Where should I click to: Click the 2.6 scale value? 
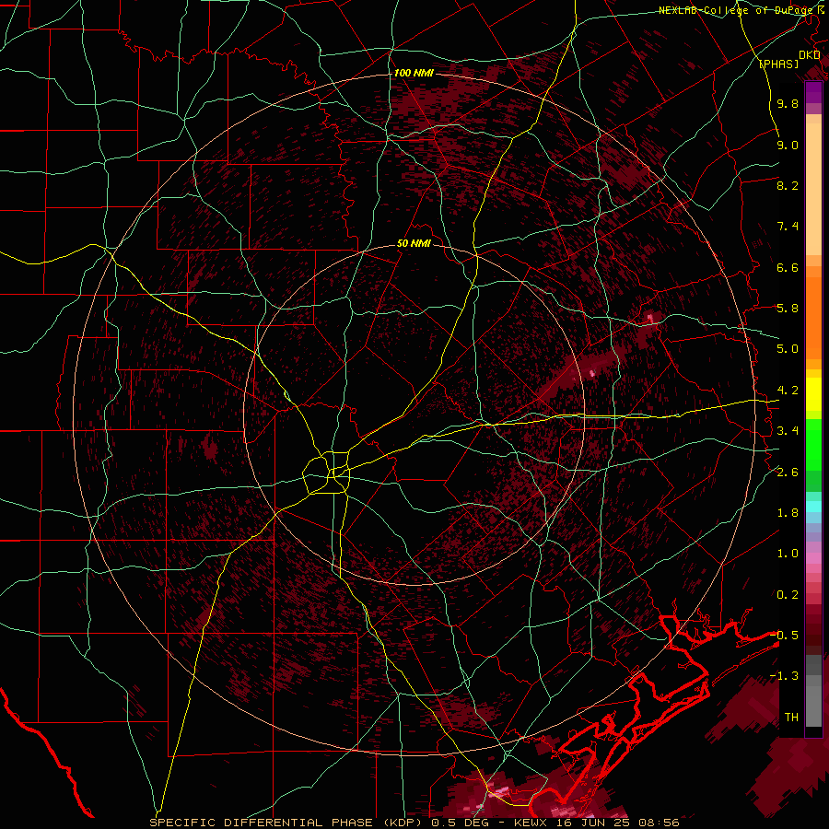click(788, 473)
